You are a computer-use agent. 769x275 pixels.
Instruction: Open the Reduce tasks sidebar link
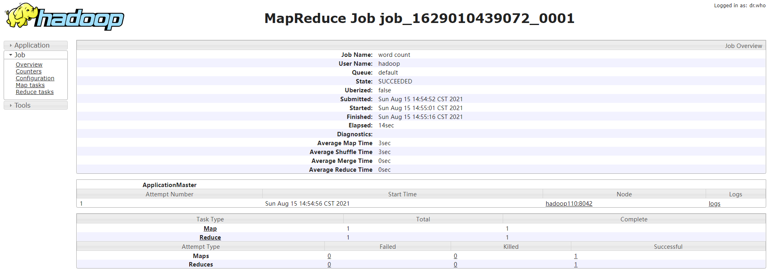(35, 92)
